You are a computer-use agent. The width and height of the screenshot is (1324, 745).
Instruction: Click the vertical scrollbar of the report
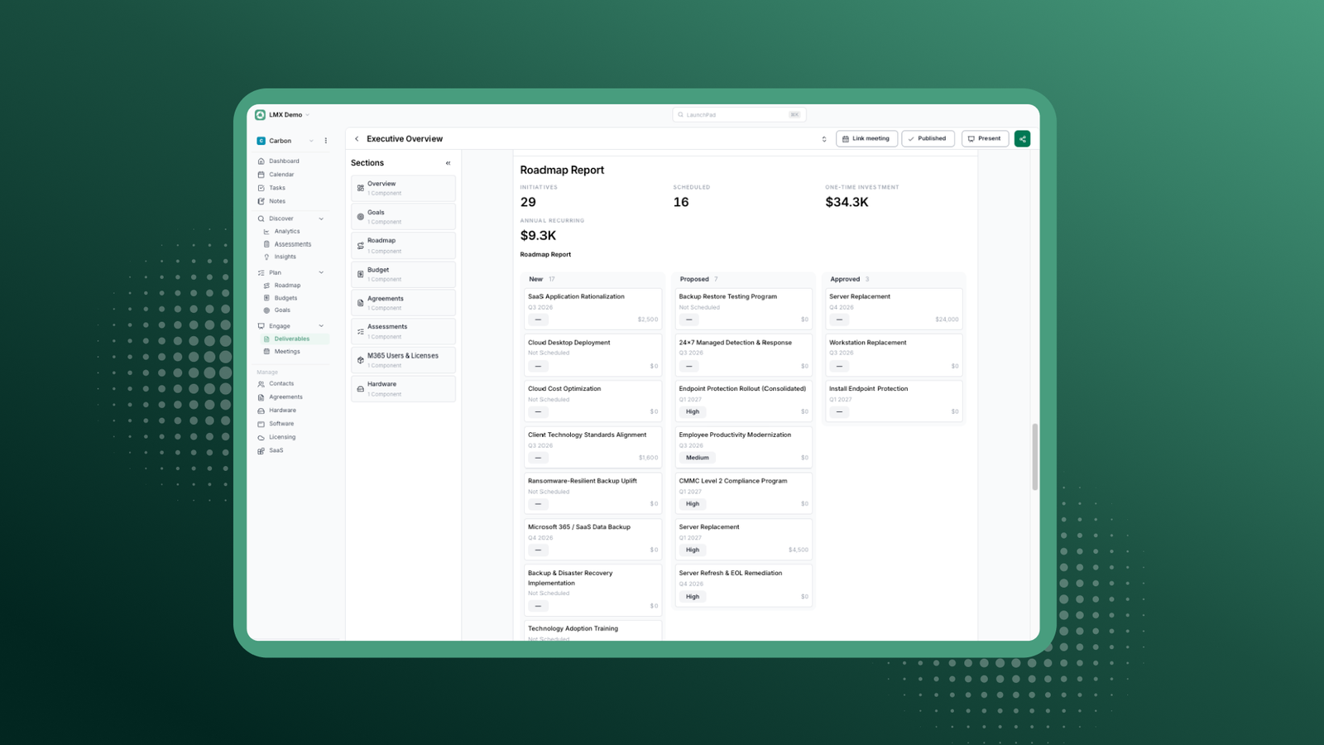pos(1034,457)
